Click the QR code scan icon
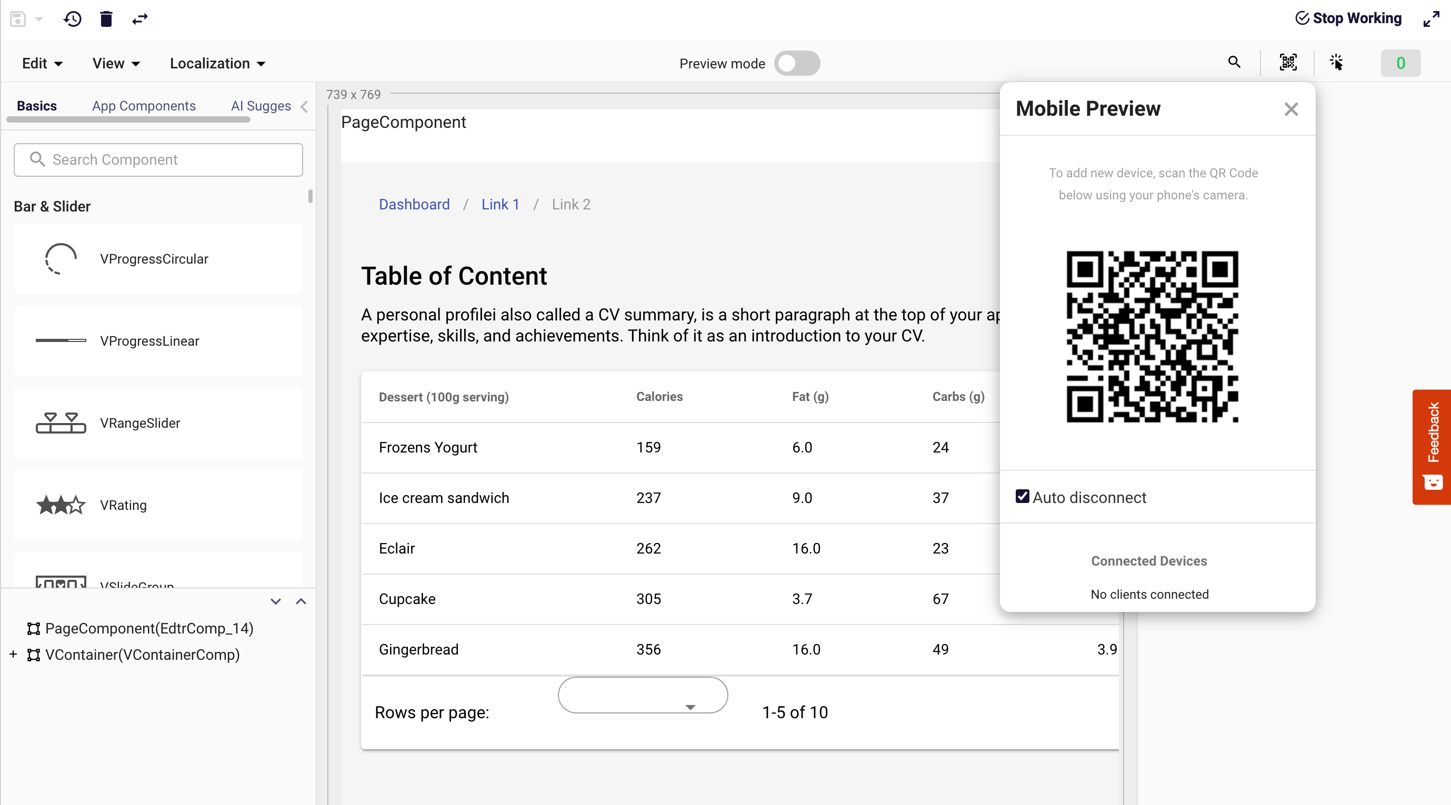The width and height of the screenshot is (1451, 805). click(1288, 63)
